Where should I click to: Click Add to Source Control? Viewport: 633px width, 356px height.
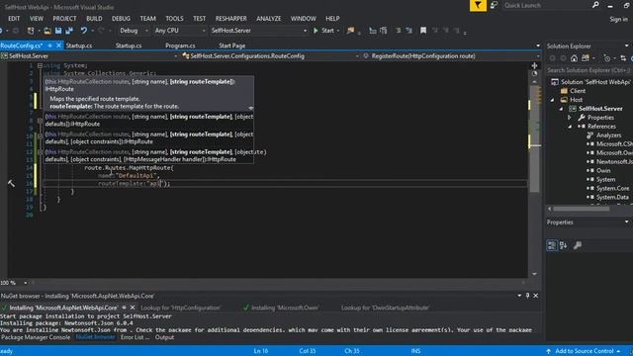pyautogui.click(x=584, y=351)
